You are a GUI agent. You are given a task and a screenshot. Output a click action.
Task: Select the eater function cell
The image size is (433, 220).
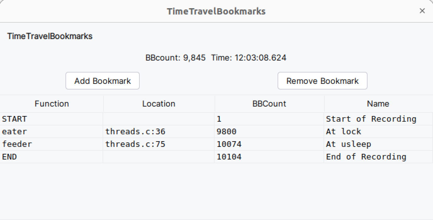(x=52, y=131)
